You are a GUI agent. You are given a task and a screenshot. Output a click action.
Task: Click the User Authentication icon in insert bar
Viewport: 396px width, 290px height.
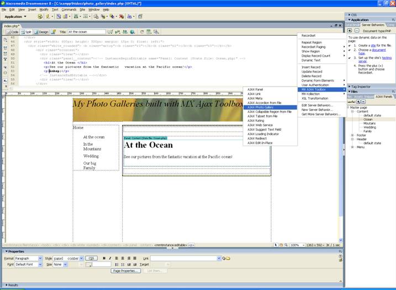(129, 17)
